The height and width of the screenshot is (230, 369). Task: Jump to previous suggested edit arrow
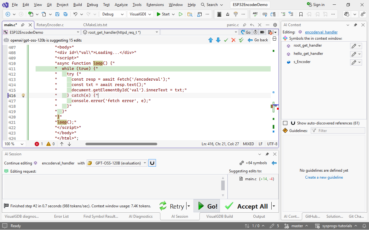[x=211, y=40]
